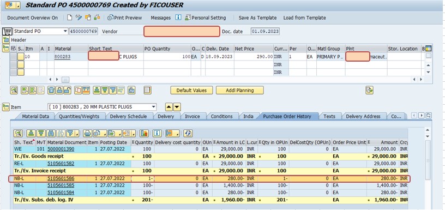
Task: Click Messages in the toolbar
Action: click(161, 17)
